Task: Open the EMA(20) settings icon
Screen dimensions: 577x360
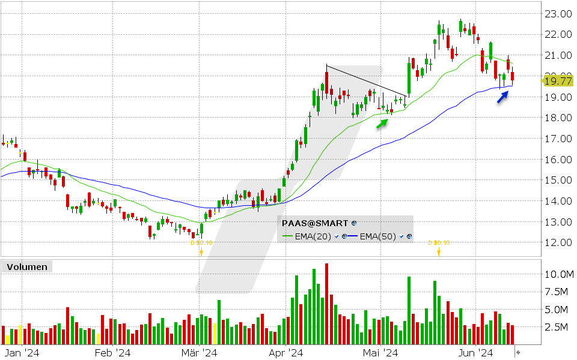Action: pos(344,236)
